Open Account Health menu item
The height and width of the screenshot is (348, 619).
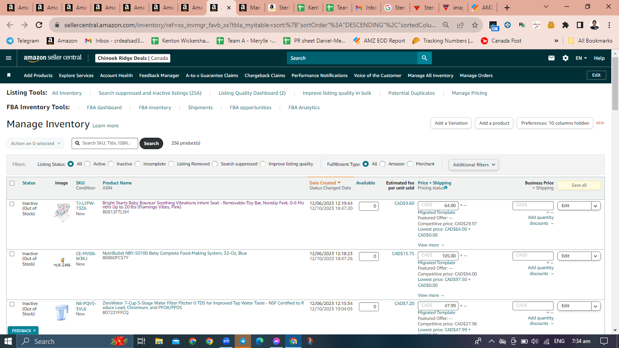pyautogui.click(x=116, y=75)
